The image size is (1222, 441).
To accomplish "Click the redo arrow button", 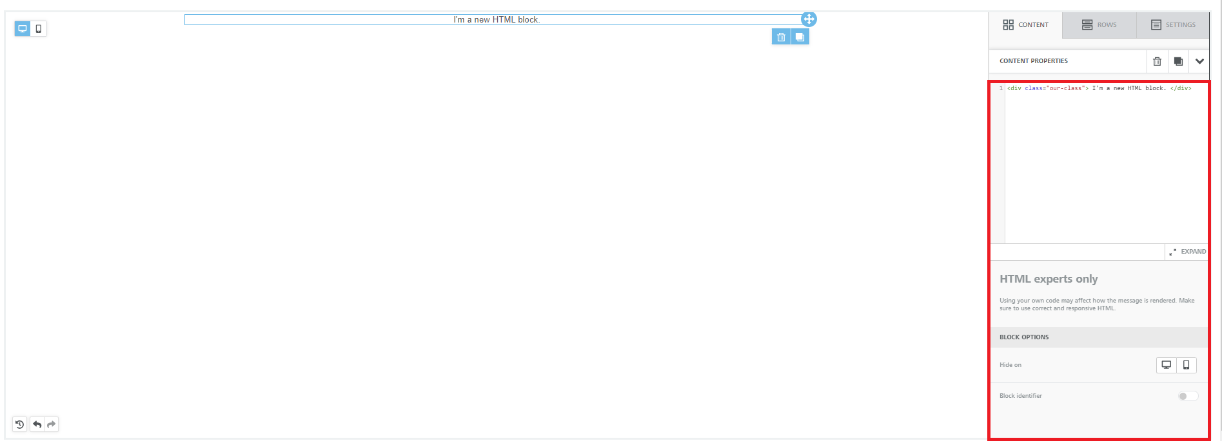I will (x=52, y=424).
